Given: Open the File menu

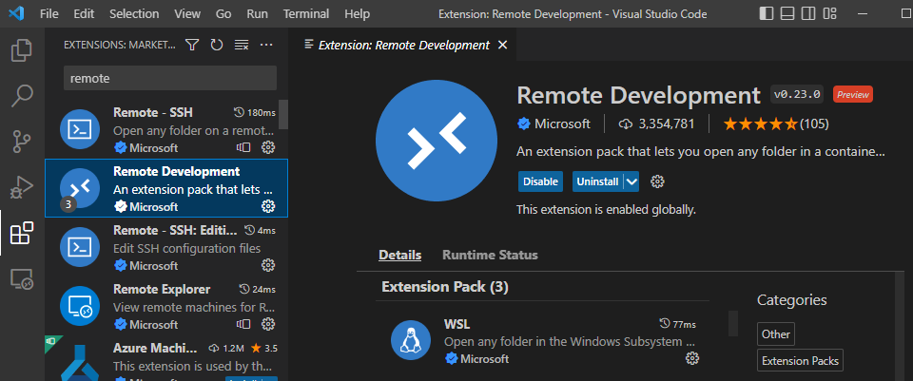Looking at the screenshot, I should click(x=49, y=13).
